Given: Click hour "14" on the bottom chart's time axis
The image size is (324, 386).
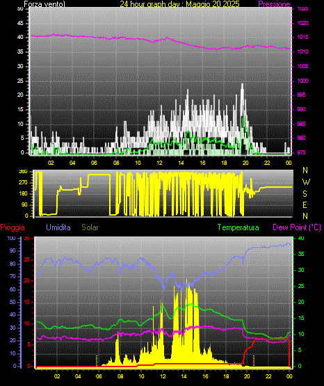Looking at the screenshot, I should pos(184,376).
